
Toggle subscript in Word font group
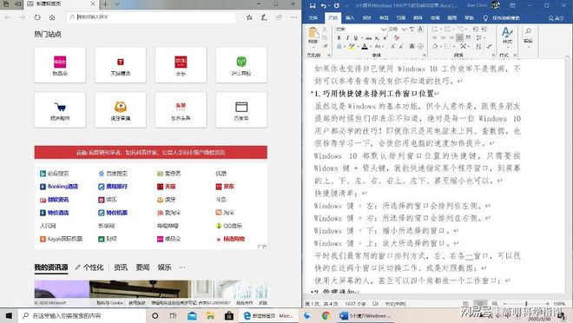(377, 37)
